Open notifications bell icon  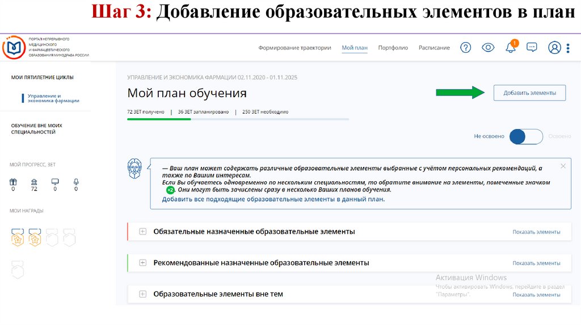(x=511, y=47)
